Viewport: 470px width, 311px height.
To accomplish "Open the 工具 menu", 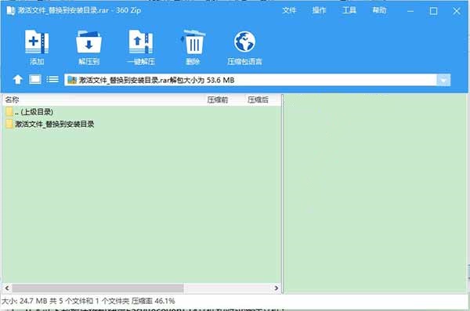I will (x=349, y=10).
